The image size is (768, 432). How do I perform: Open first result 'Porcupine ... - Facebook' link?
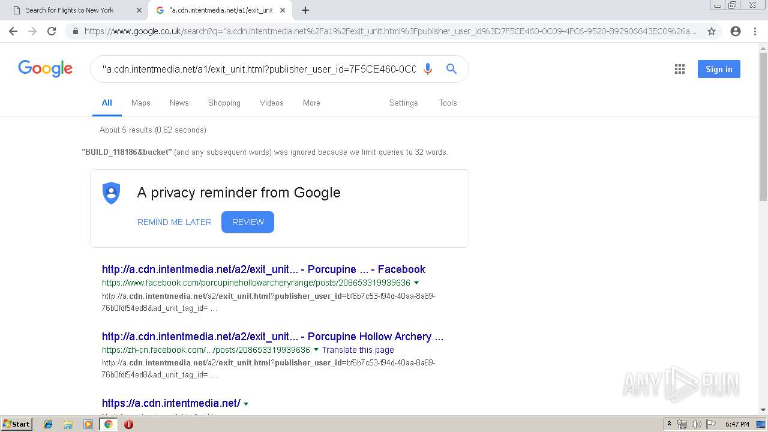(x=263, y=269)
